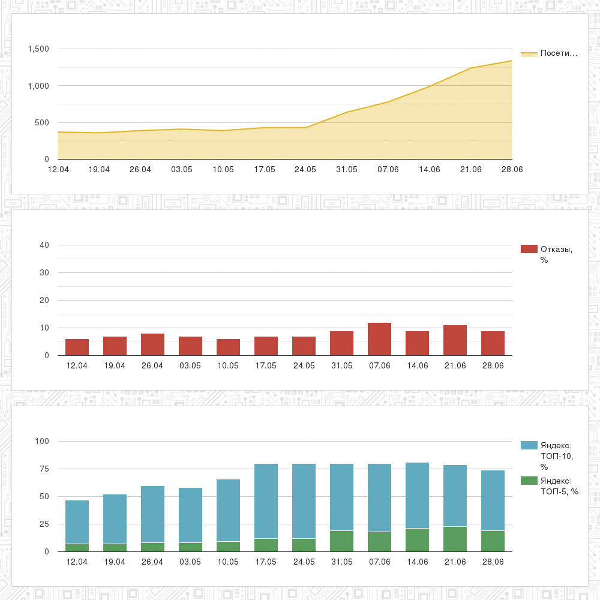This screenshot has width=600, height=600.
Task: Click the red Отказы bar for 28.06
Action: click(x=493, y=343)
